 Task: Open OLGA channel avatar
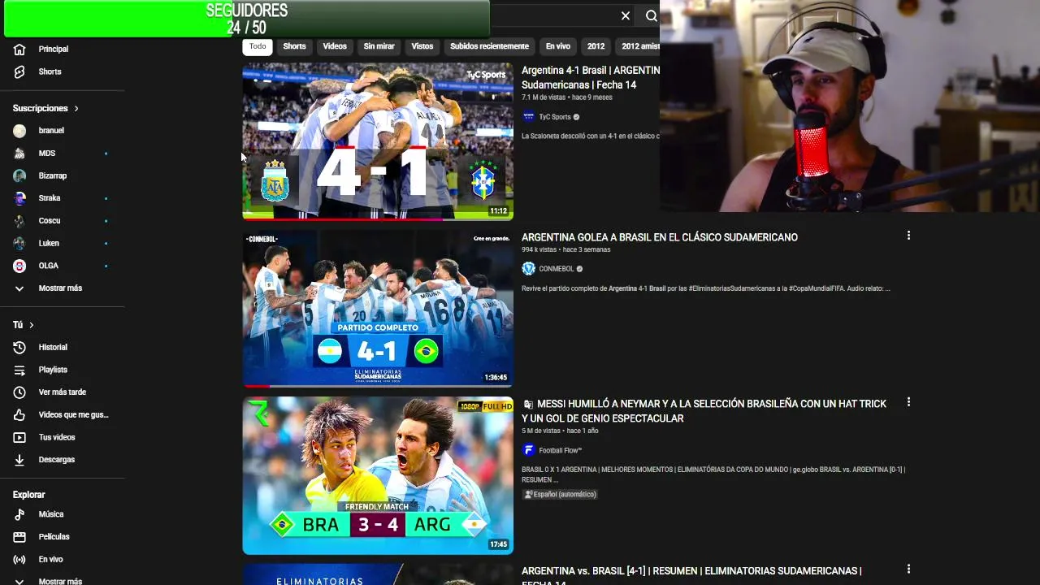pyautogui.click(x=19, y=266)
